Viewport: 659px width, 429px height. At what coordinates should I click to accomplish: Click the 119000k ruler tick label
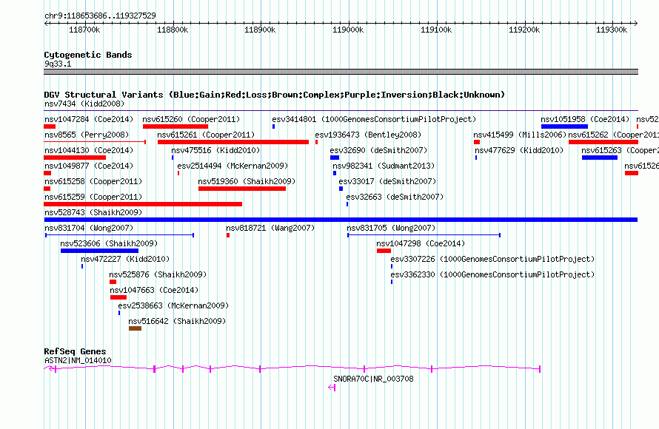point(348,30)
